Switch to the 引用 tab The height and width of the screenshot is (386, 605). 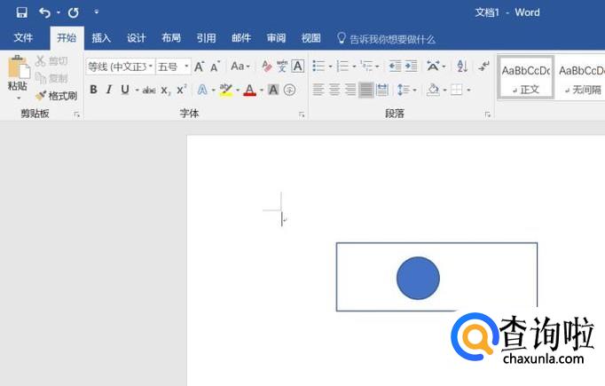pyautogui.click(x=206, y=38)
